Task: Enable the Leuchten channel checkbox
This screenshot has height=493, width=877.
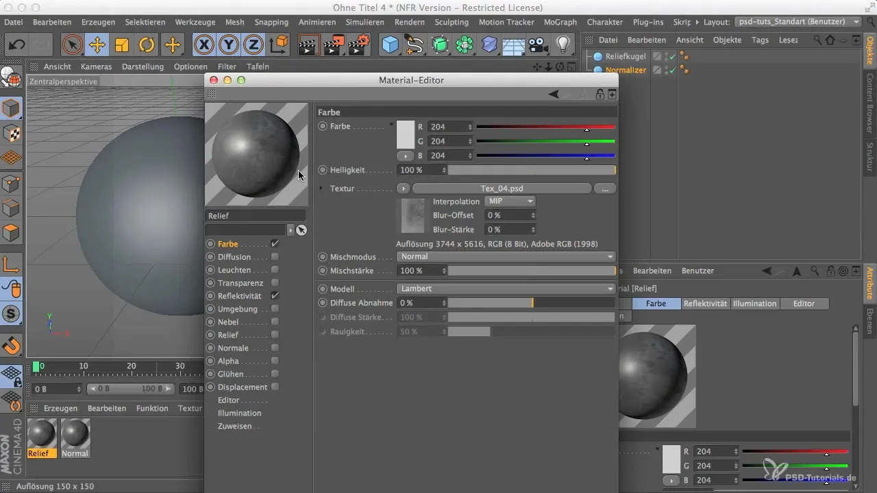Action: [x=275, y=270]
